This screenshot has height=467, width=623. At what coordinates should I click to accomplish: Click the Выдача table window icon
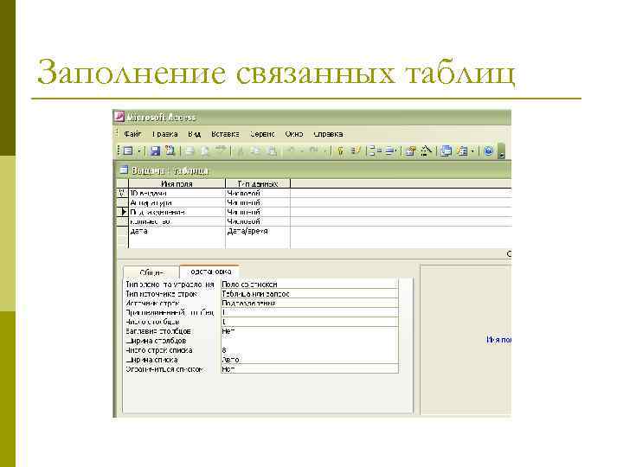(124, 170)
